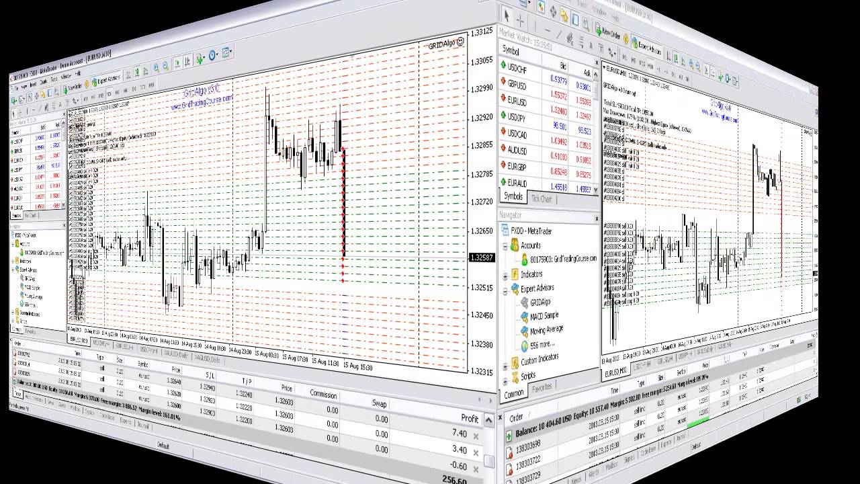Select the text 'A' tool in right window
Screen dimensions: 860x484
590,44
